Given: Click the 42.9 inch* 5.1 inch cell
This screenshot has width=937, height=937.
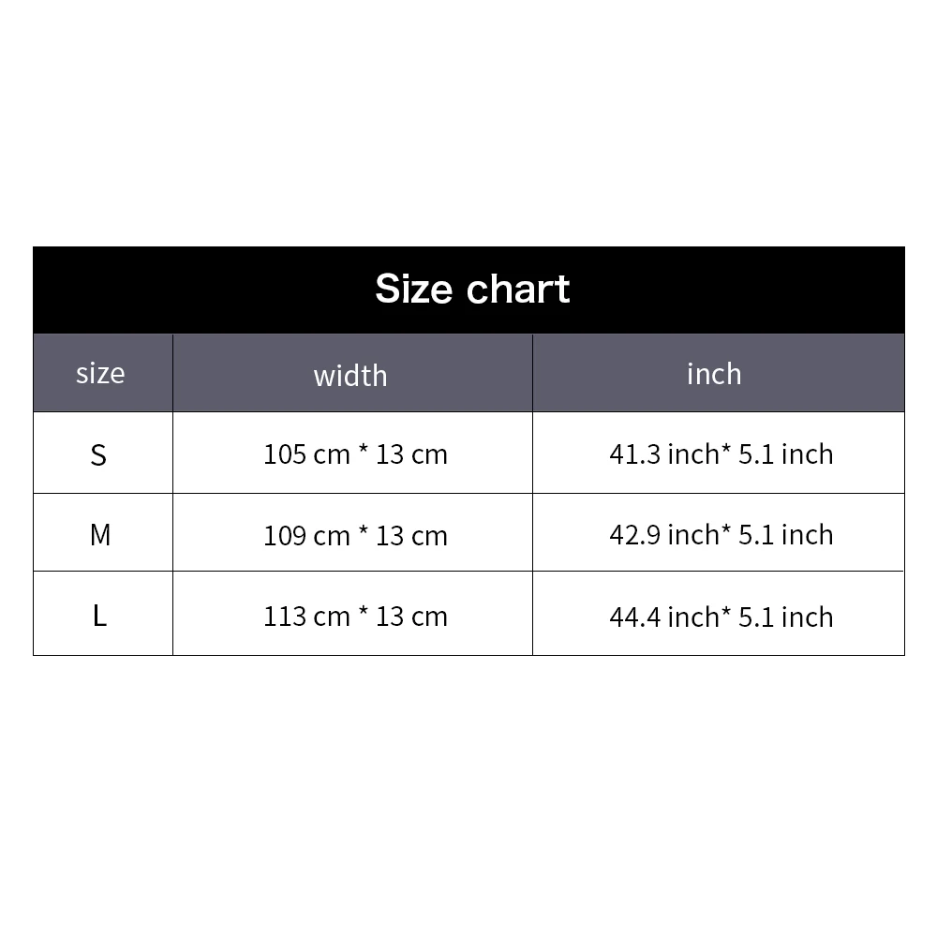Looking at the screenshot, I should click(719, 532).
